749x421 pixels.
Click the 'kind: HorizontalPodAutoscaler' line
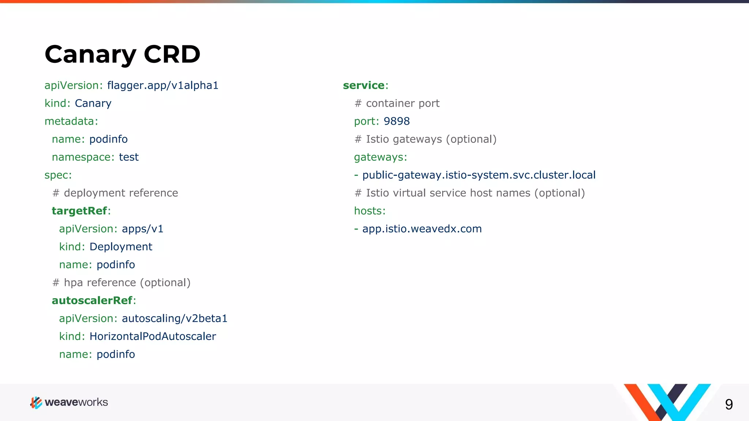(x=138, y=337)
